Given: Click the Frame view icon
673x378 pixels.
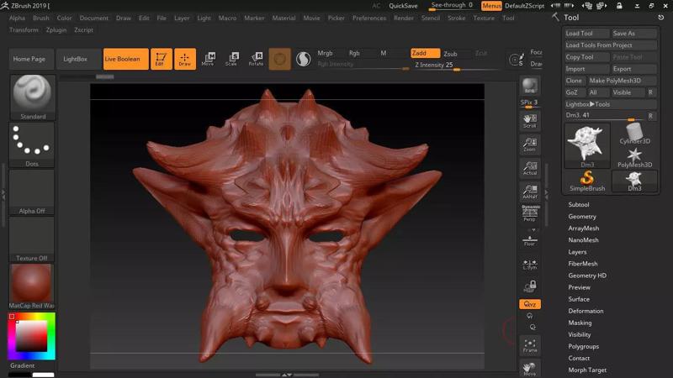Looking at the screenshot, I should (x=530, y=344).
